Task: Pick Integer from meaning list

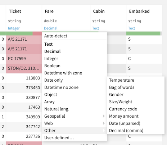Action: click(x=75, y=59)
